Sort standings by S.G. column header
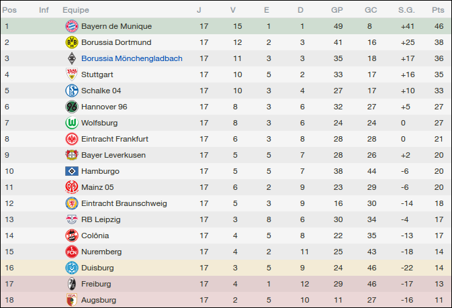Image resolution: width=452 pixels, height=308 pixels. pos(406,10)
